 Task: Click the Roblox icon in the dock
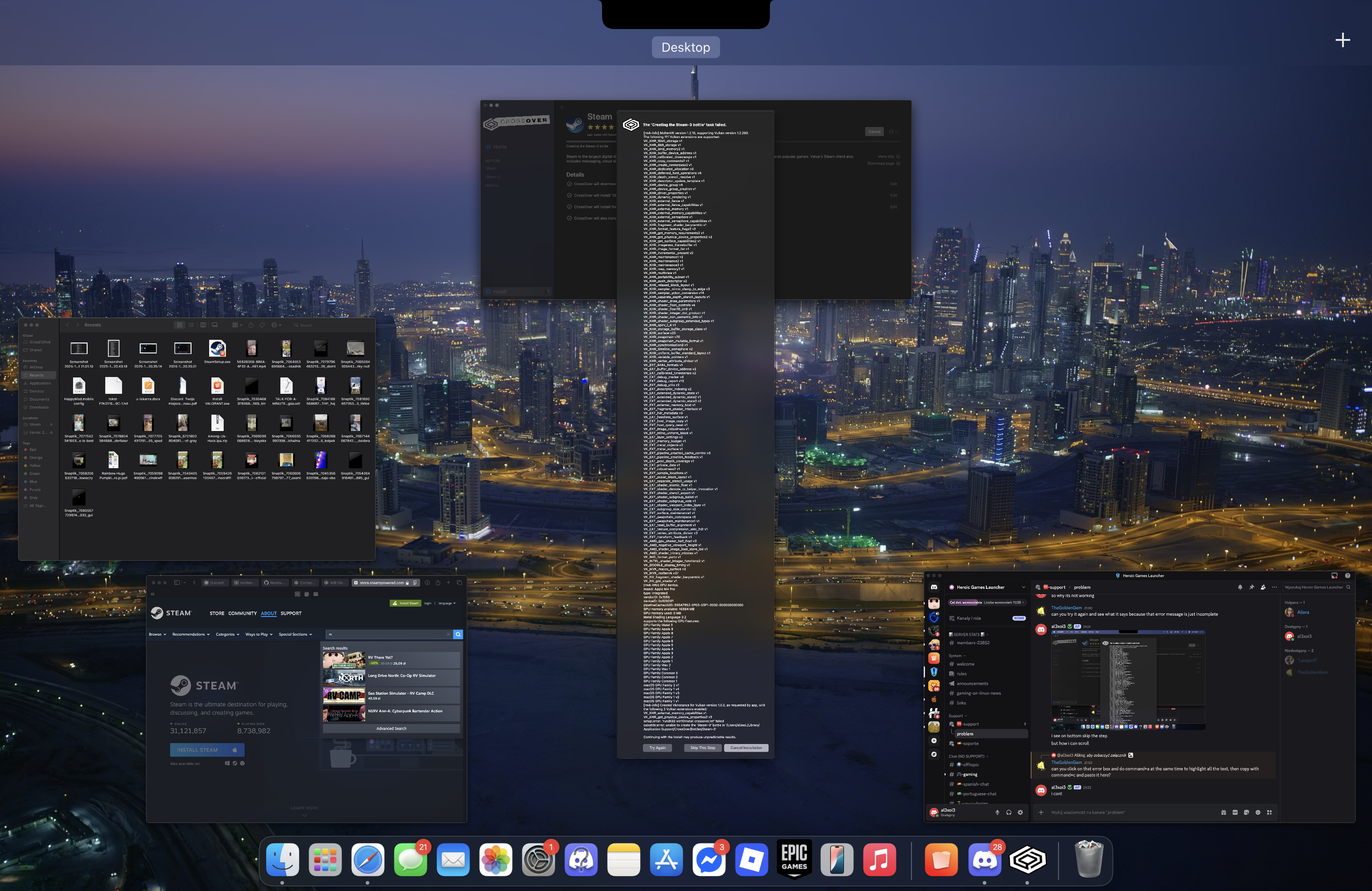[751, 860]
